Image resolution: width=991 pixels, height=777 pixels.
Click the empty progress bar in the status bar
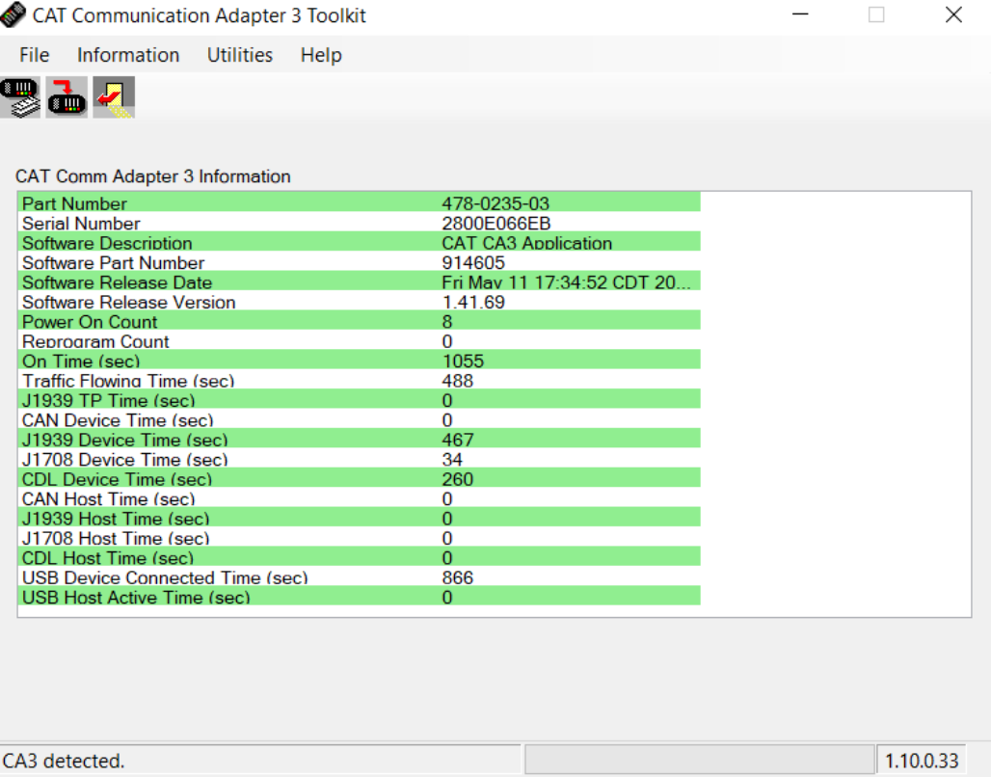pyautogui.click(x=698, y=760)
